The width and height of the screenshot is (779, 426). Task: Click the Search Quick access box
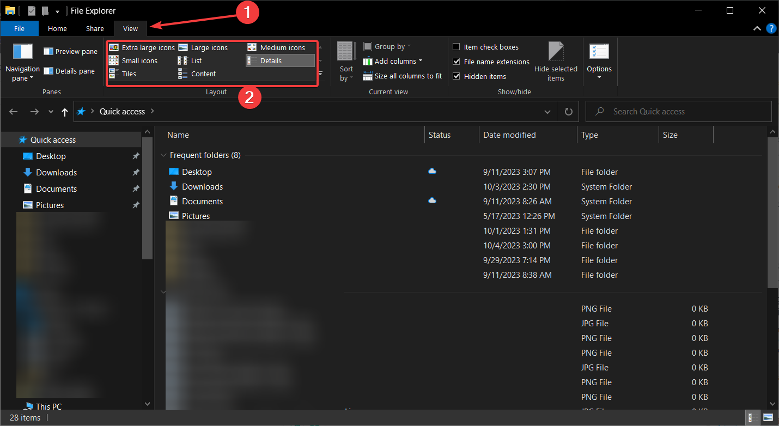[679, 112]
